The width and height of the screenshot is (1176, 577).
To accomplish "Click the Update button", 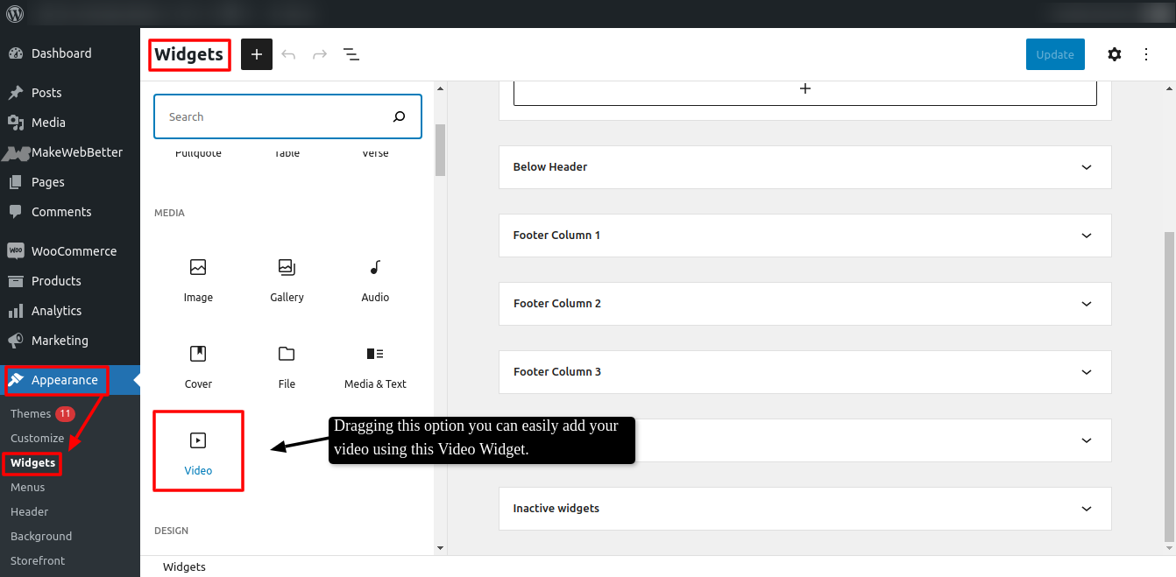I will tap(1054, 53).
